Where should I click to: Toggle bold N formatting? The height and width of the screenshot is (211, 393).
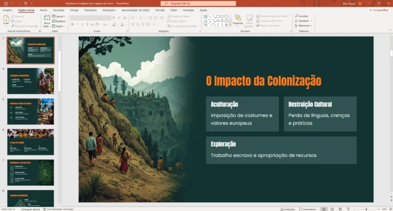[73, 25]
